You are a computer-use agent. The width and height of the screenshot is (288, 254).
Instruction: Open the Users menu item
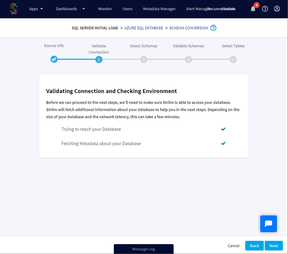[128, 9]
